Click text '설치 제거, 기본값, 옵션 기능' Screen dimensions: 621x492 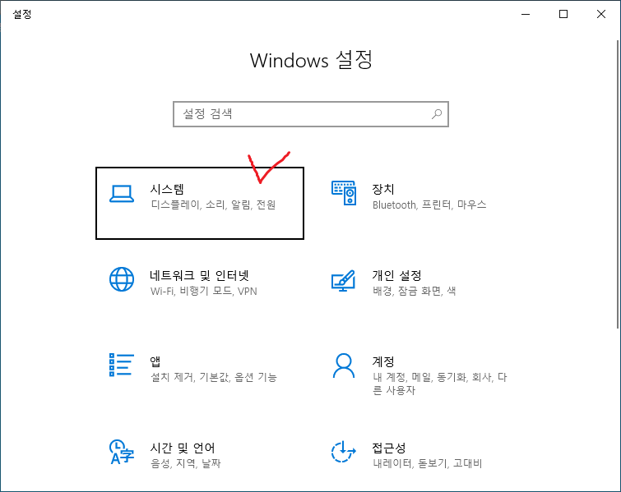click(x=214, y=377)
